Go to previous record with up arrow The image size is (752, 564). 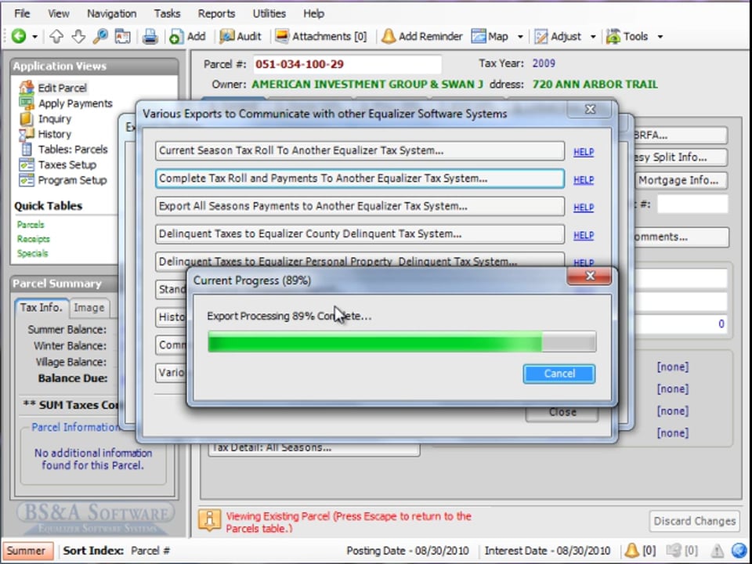pyautogui.click(x=56, y=37)
